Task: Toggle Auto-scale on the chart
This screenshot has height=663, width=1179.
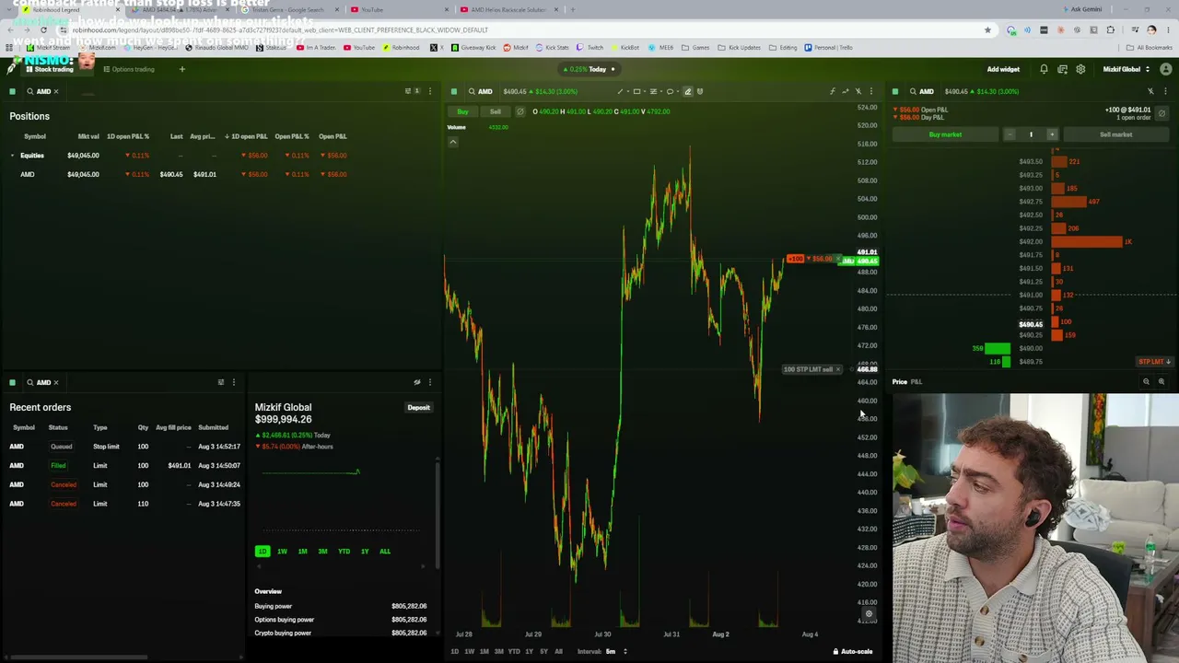Action: (x=853, y=651)
